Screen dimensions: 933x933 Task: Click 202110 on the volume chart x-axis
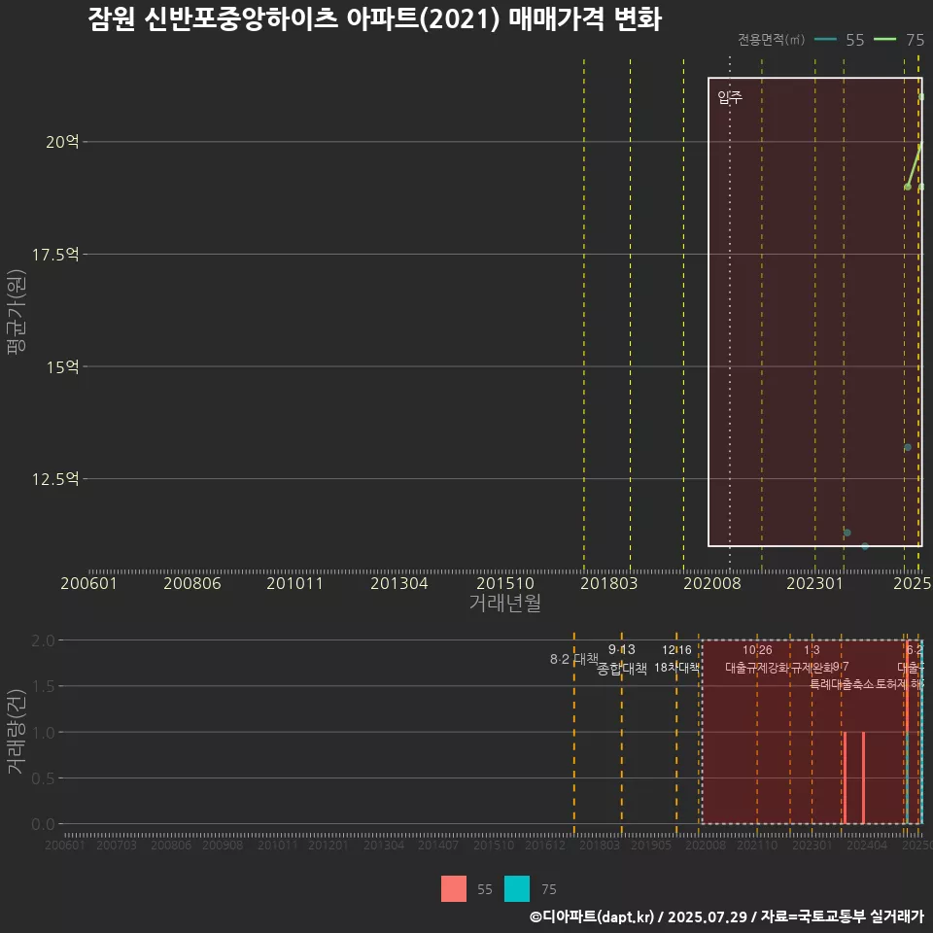[x=757, y=845]
